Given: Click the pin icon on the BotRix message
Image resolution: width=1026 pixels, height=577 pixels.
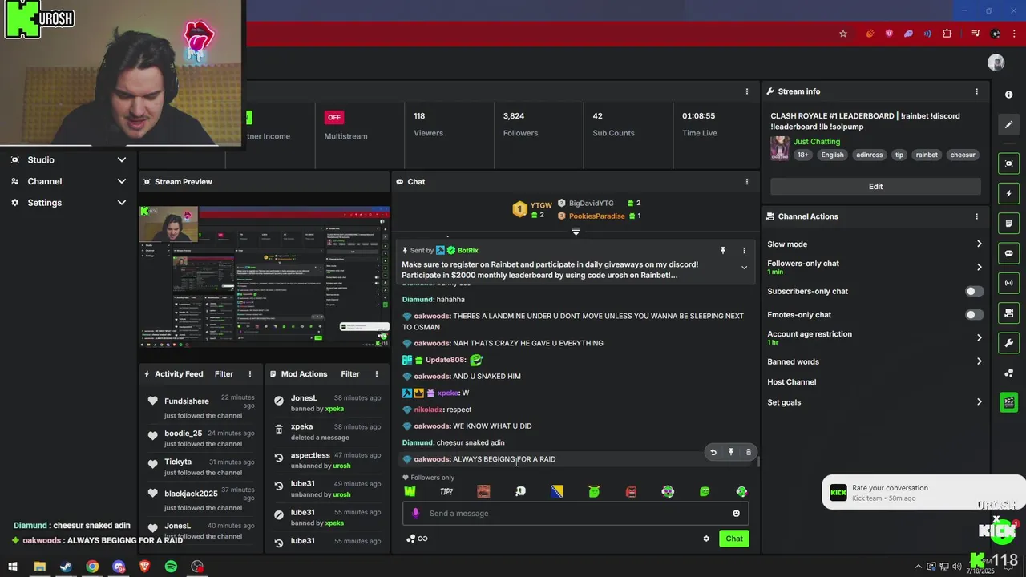Looking at the screenshot, I should click(722, 251).
